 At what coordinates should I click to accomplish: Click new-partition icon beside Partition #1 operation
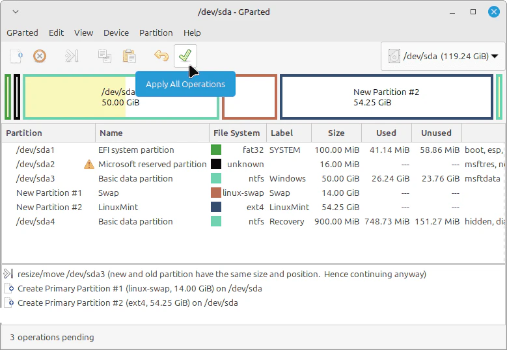(8, 288)
